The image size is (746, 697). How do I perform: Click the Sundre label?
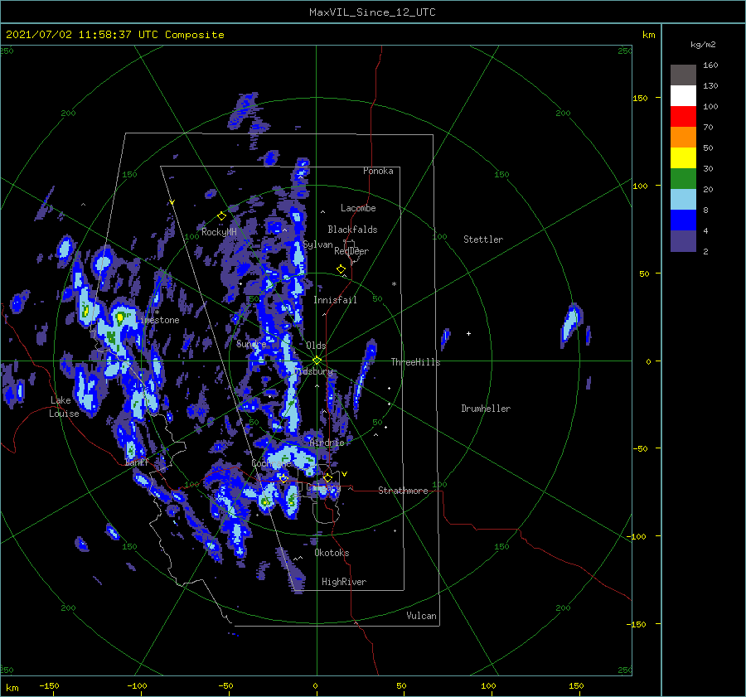(251, 343)
